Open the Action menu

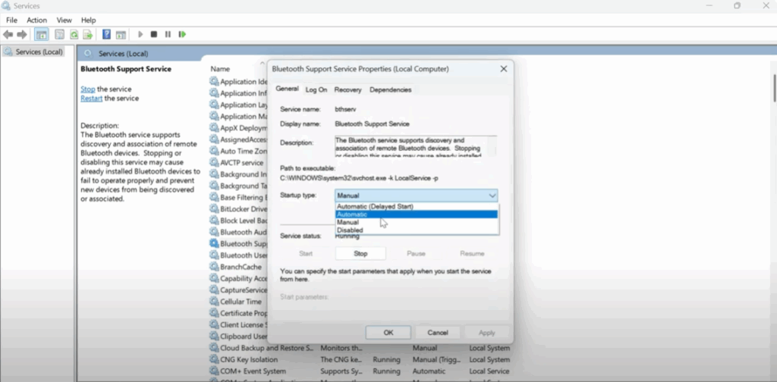coord(36,20)
